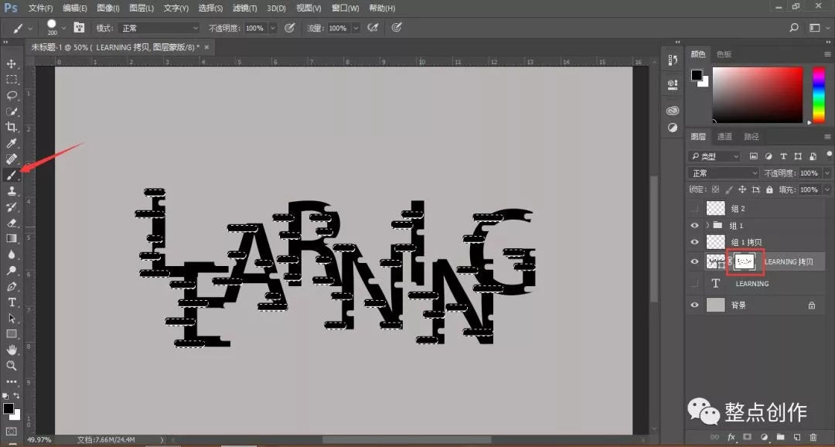Hide the 组 1 group layer
The image size is (835, 447).
click(x=694, y=225)
